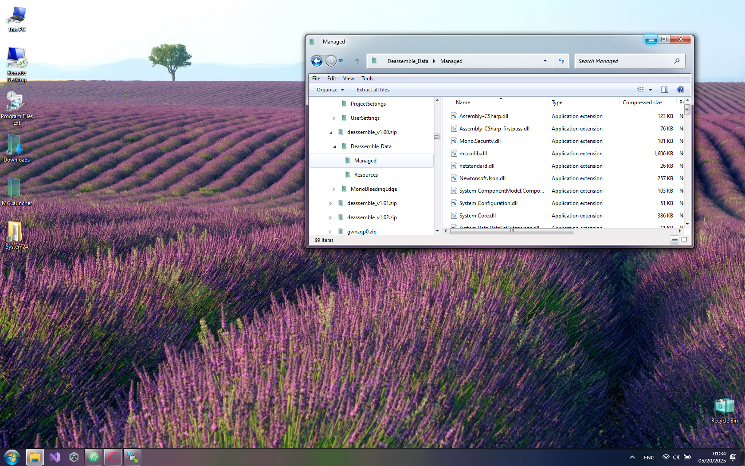Click the horizontal scrollbar in file list
Viewport: 745px width, 466px height.
pyautogui.click(x=512, y=231)
